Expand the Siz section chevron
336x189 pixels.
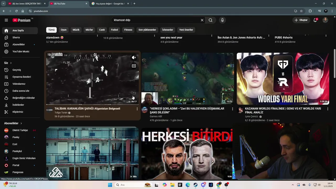coord(11,63)
